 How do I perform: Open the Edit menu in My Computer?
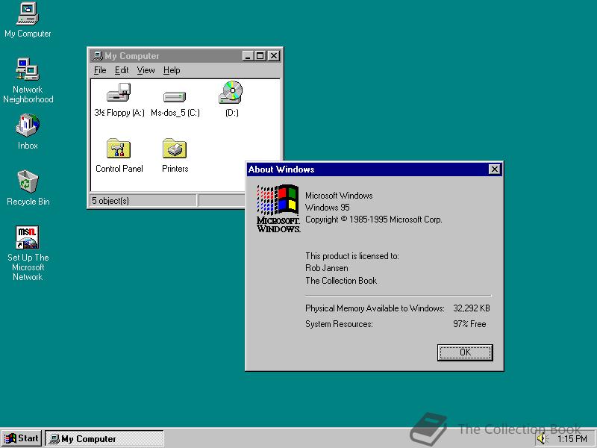click(x=122, y=70)
